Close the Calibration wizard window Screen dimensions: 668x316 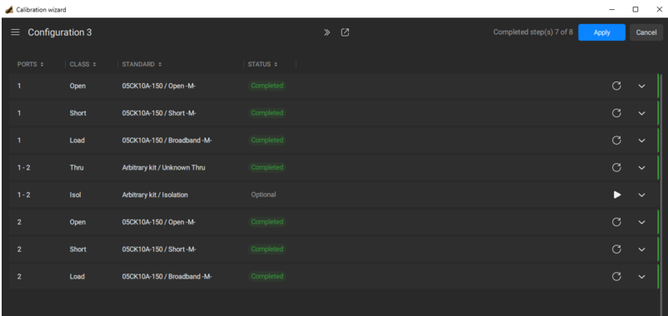659,9
